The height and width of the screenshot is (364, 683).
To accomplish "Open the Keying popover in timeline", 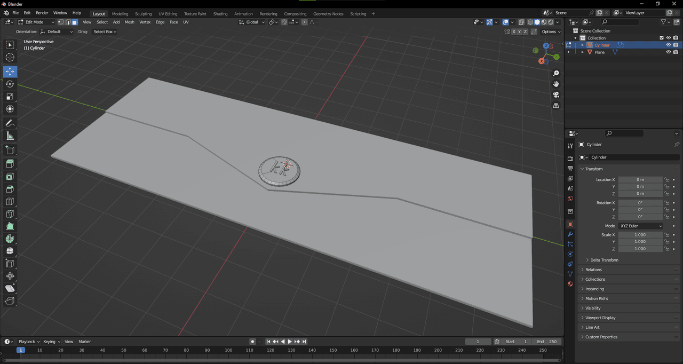I will 51,342.
